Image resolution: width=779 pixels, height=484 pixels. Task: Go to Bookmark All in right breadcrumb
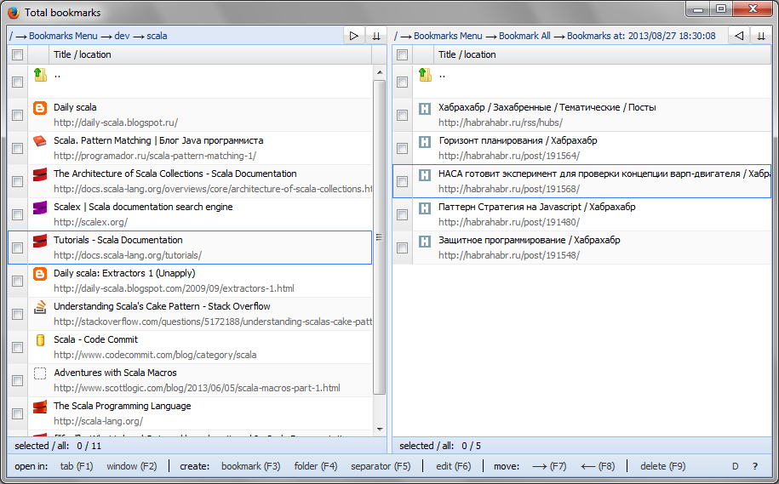[x=524, y=36]
